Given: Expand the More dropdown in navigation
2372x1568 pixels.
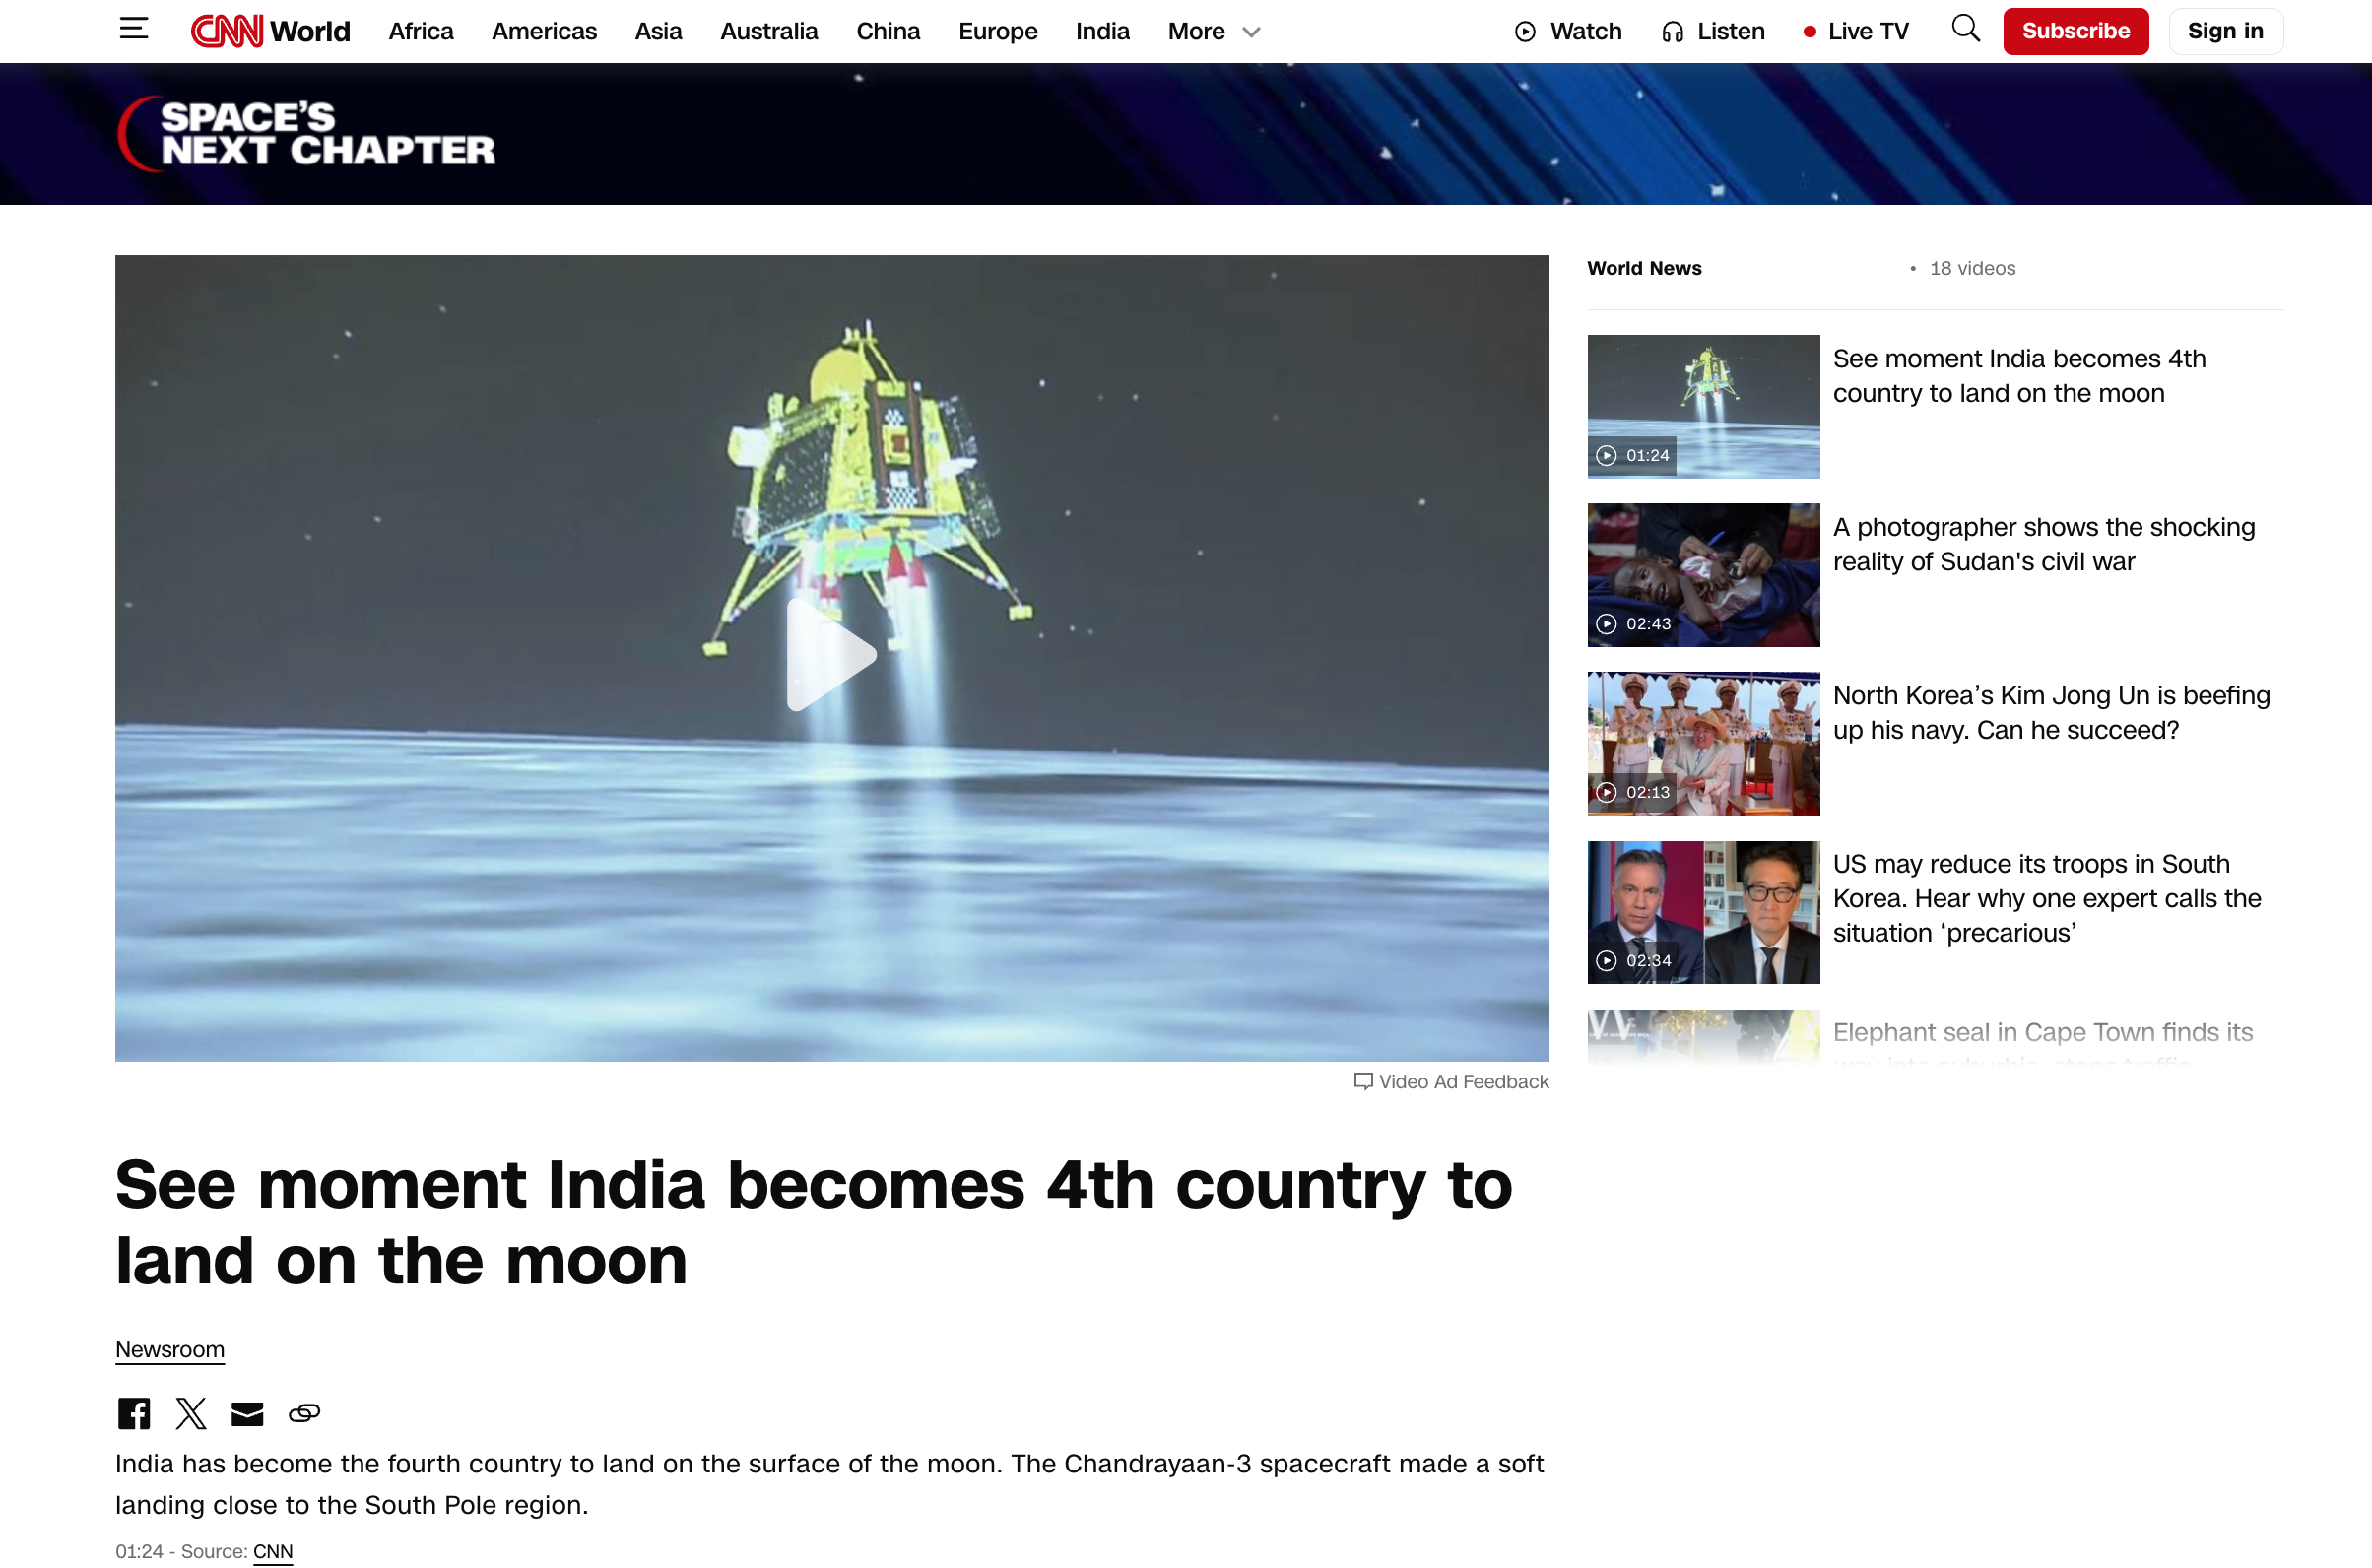Looking at the screenshot, I should coord(1213,32).
